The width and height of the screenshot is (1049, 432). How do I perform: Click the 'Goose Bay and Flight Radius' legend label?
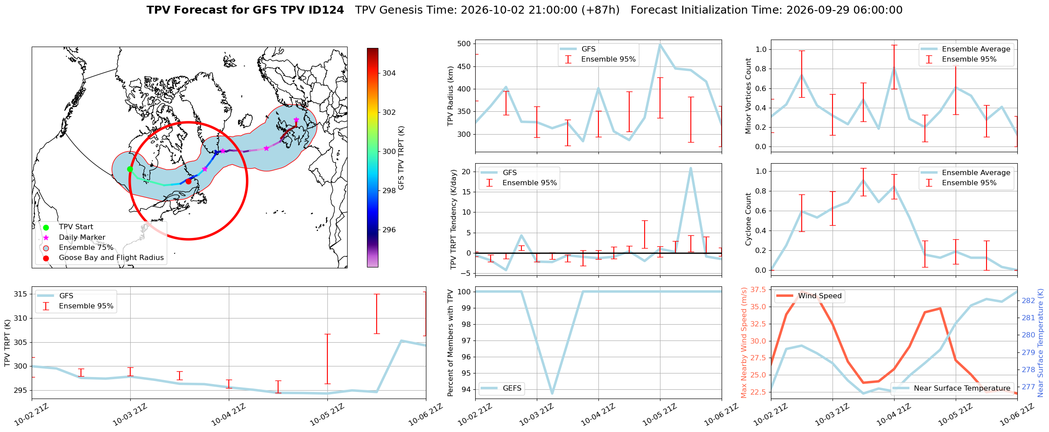point(111,258)
